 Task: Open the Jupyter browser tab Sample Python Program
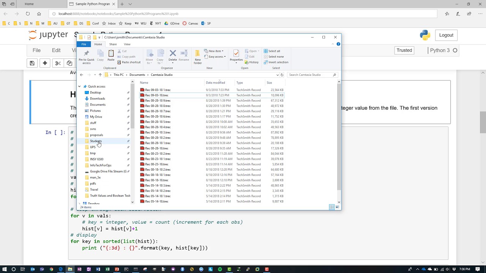click(92, 4)
